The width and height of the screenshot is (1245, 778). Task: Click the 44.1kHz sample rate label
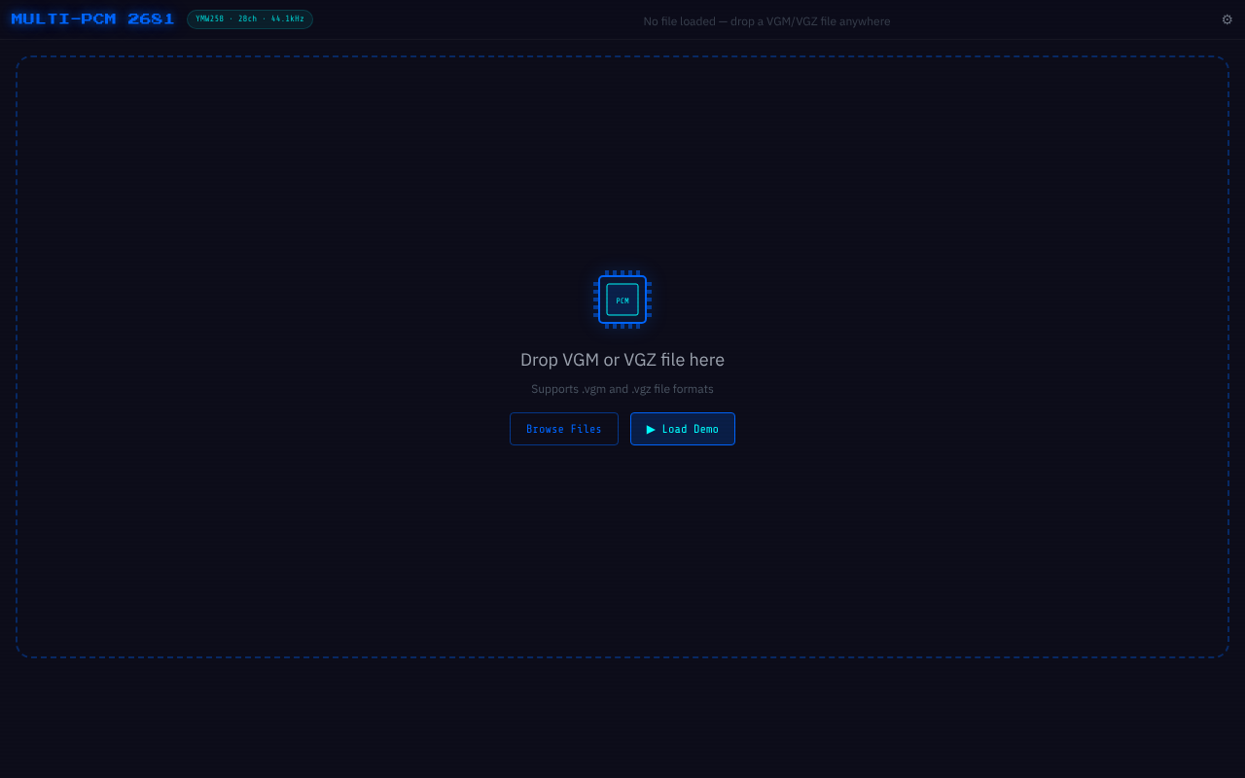point(288,18)
